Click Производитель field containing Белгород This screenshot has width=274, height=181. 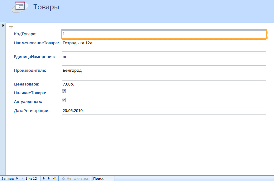coord(164,73)
